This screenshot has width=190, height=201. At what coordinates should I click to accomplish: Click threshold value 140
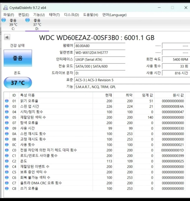(150, 117)
